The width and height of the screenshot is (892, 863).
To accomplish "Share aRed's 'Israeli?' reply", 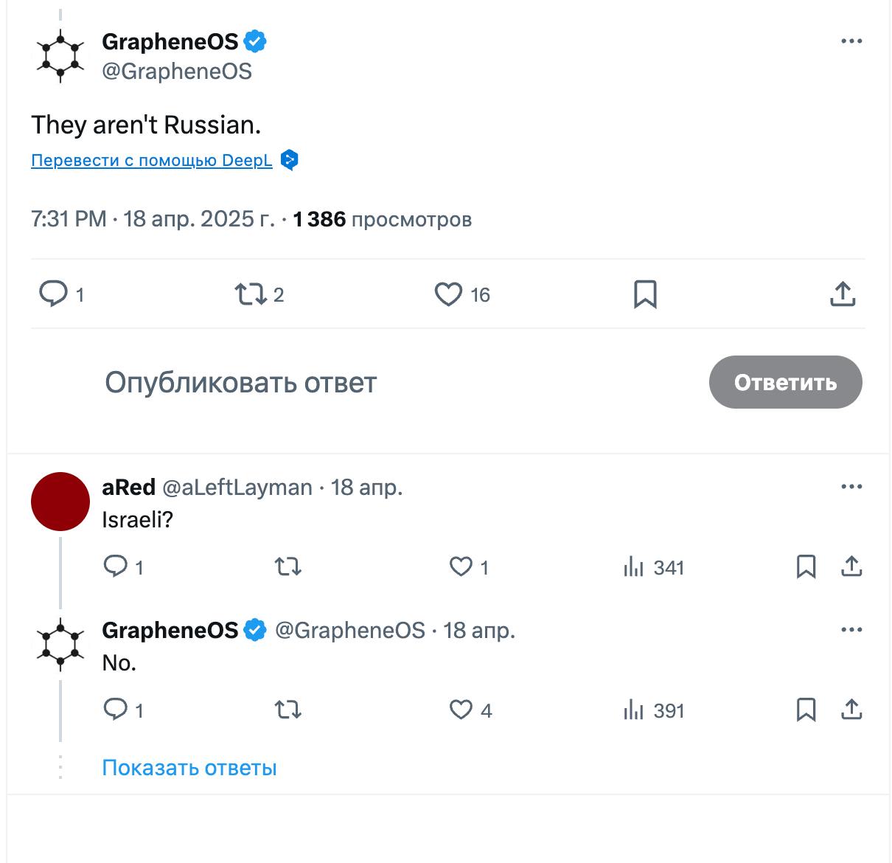I will [851, 566].
